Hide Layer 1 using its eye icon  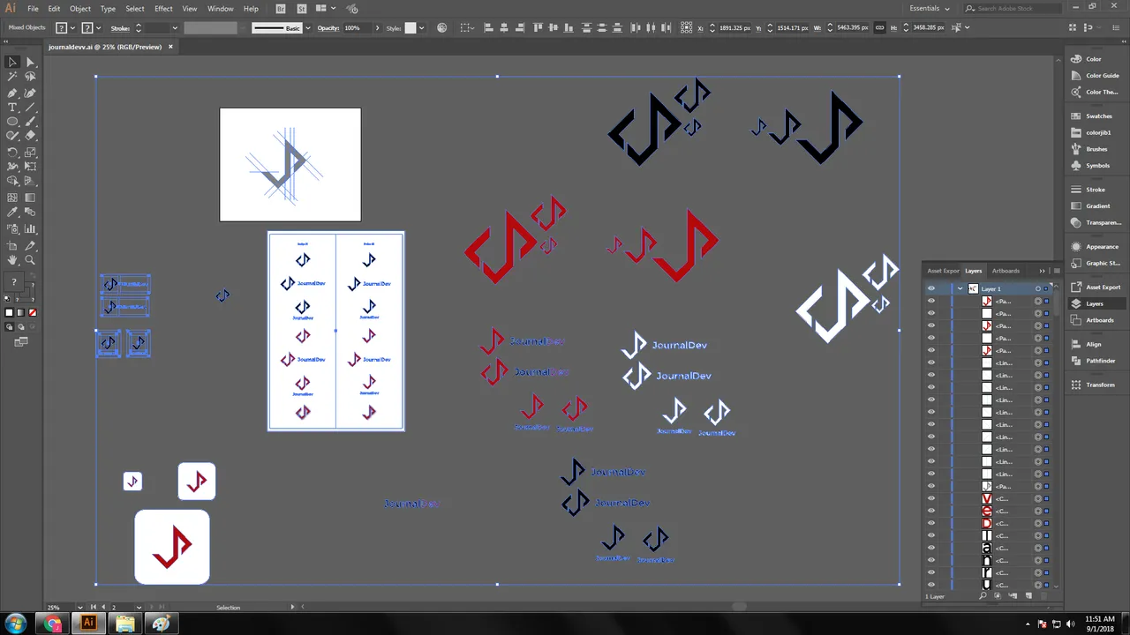(930, 288)
